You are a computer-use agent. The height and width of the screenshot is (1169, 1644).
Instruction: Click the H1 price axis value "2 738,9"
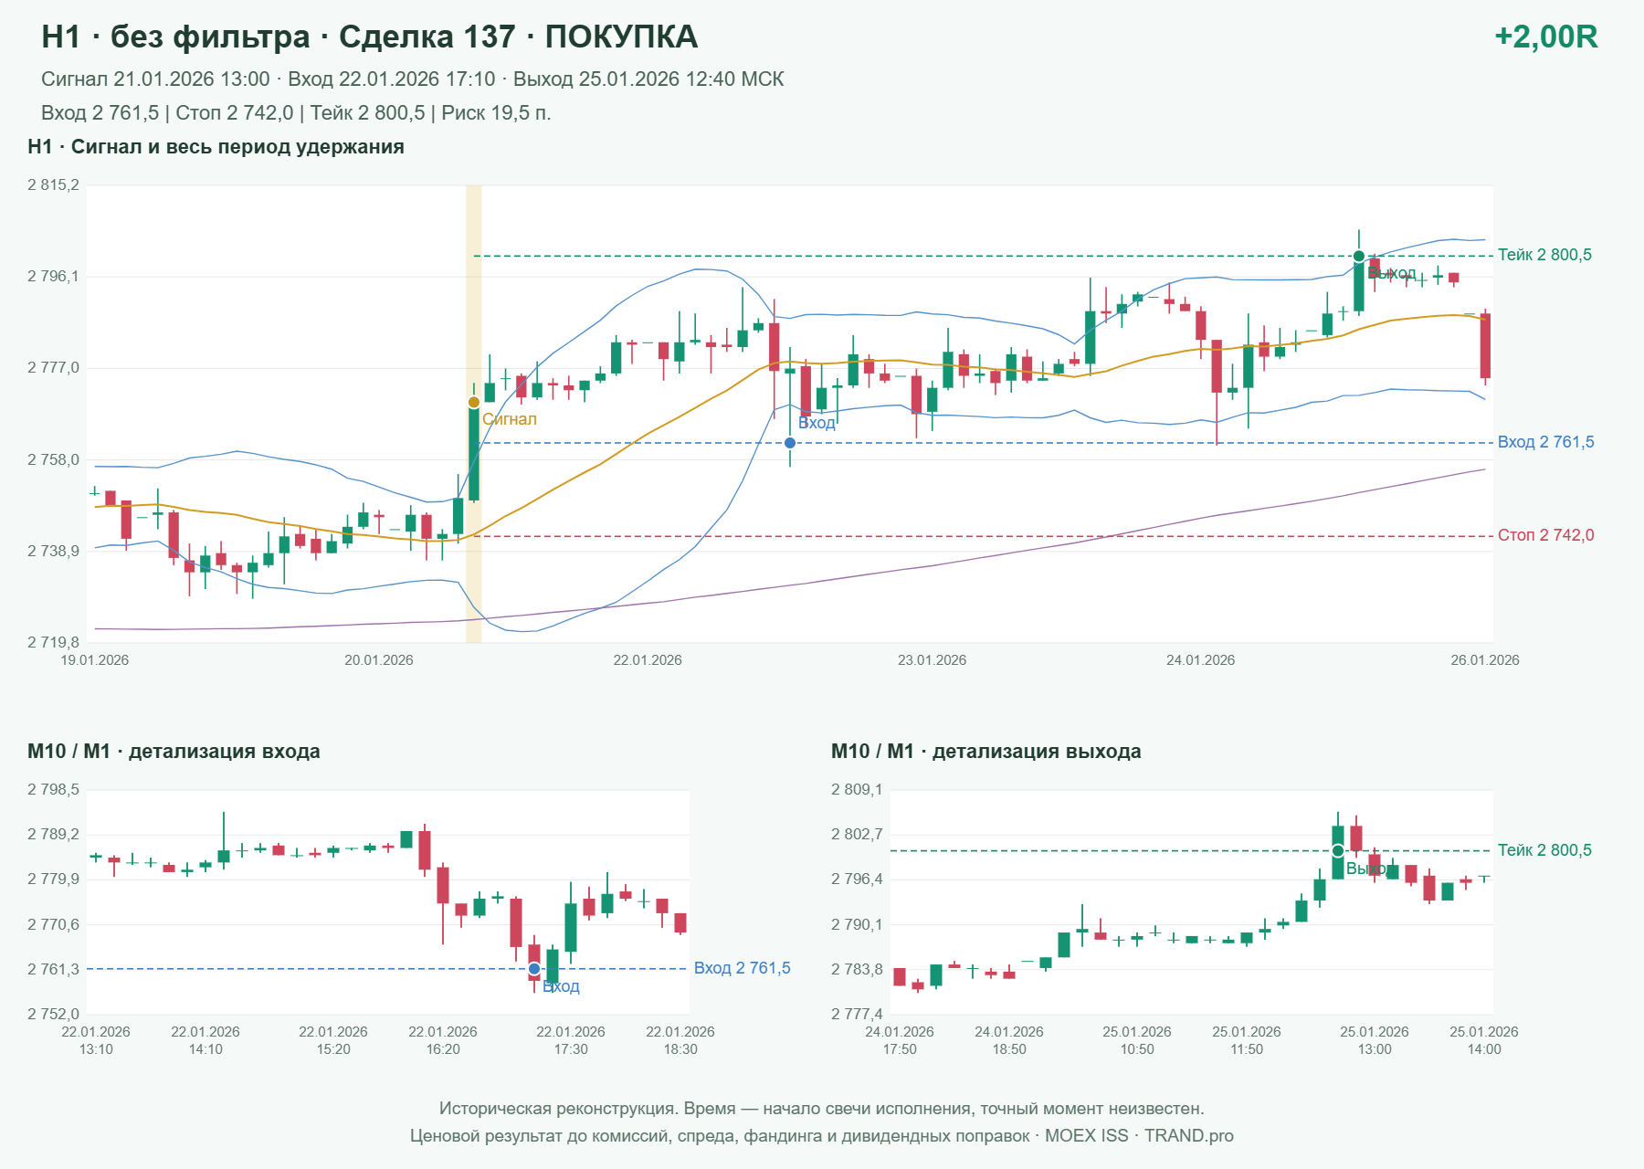pos(53,552)
